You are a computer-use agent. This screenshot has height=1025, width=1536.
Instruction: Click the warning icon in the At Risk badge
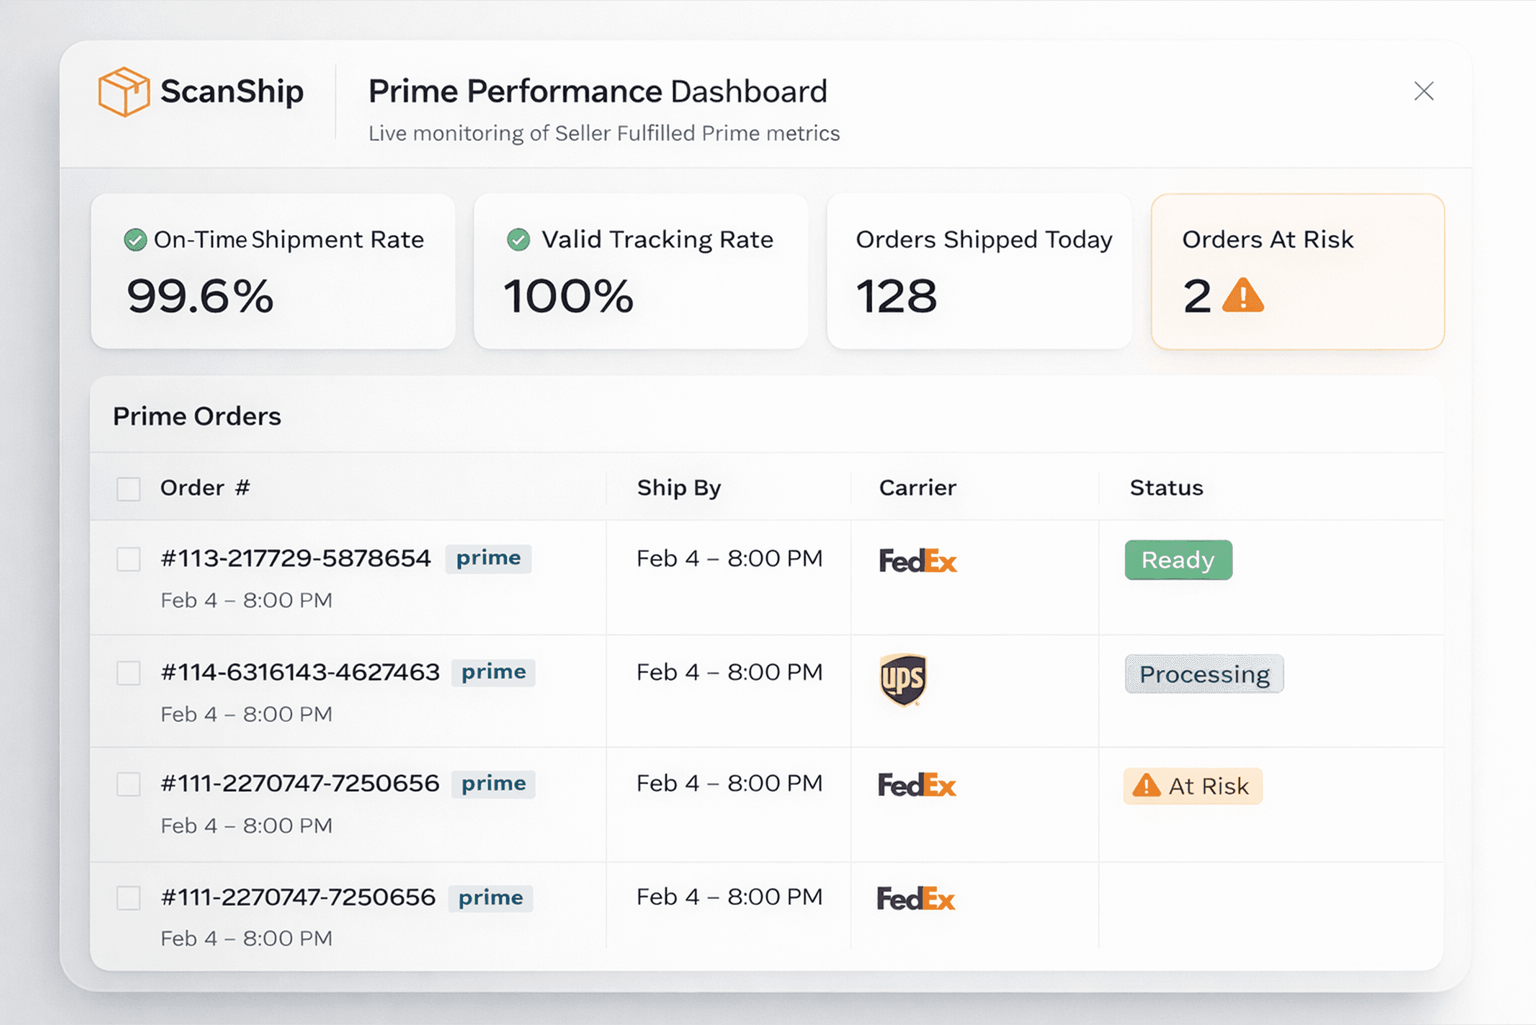(1146, 785)
